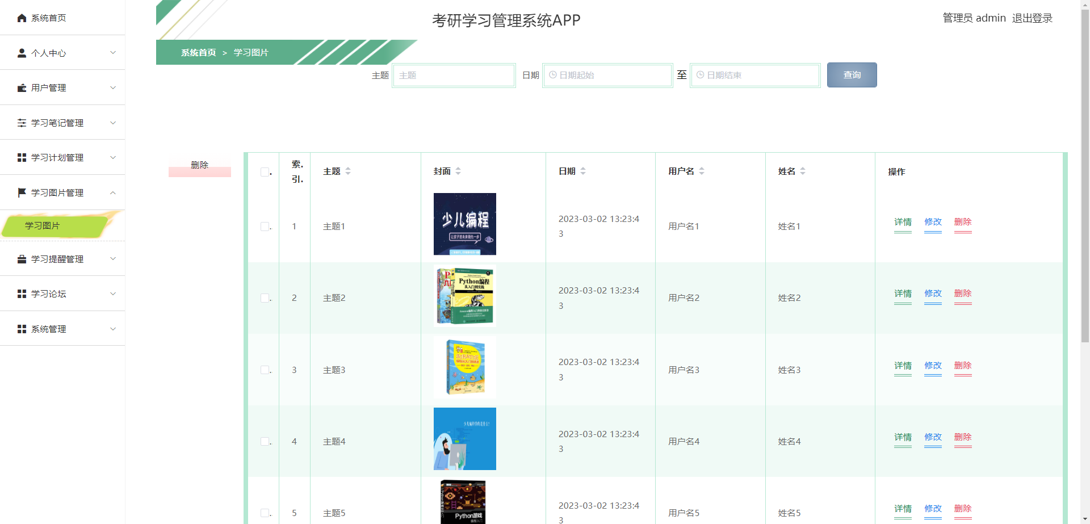The height and width of the screenshot is (524, 1090).
Task: Focus the 日期结束 date input
Action: (755, 75)
